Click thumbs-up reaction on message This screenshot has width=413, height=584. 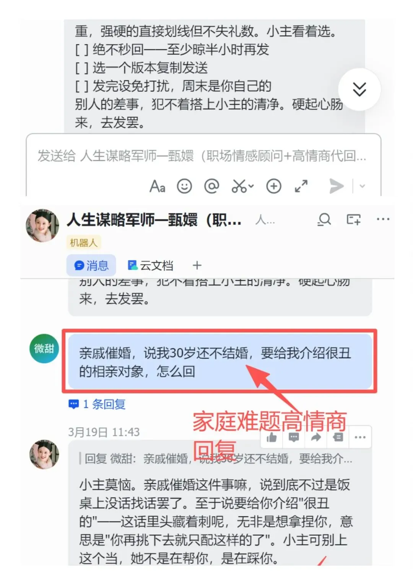pos(272,437)
